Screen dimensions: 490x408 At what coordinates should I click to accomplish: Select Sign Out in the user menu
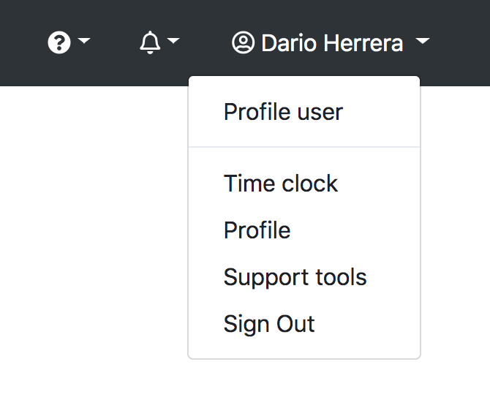[x=304, y=324]
